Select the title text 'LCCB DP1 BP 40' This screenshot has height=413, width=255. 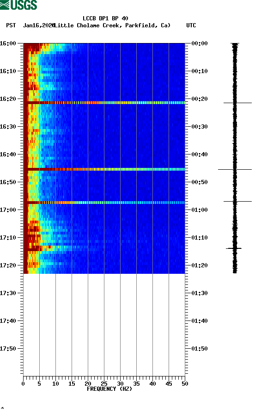click(x=105, y=18)
